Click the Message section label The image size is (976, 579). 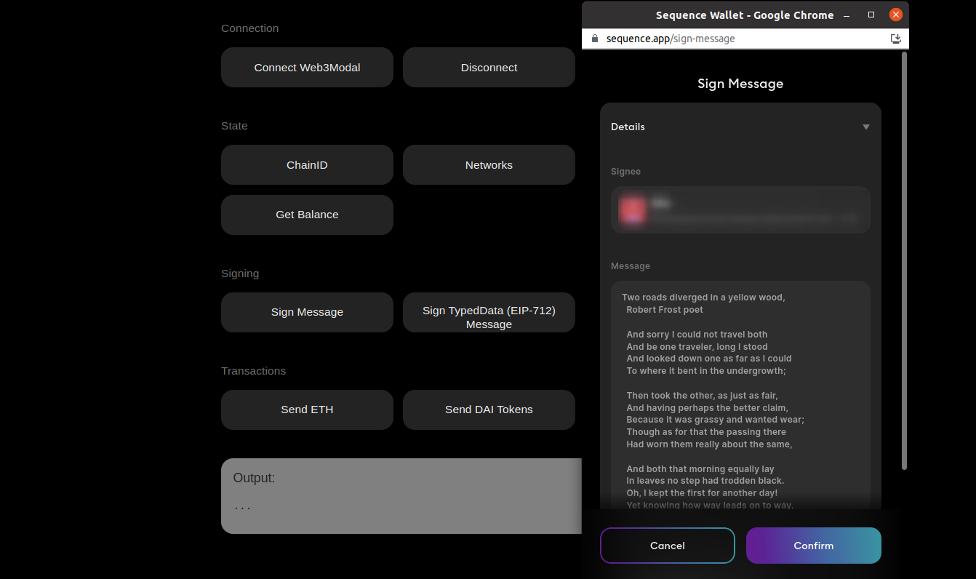[631, 266]
